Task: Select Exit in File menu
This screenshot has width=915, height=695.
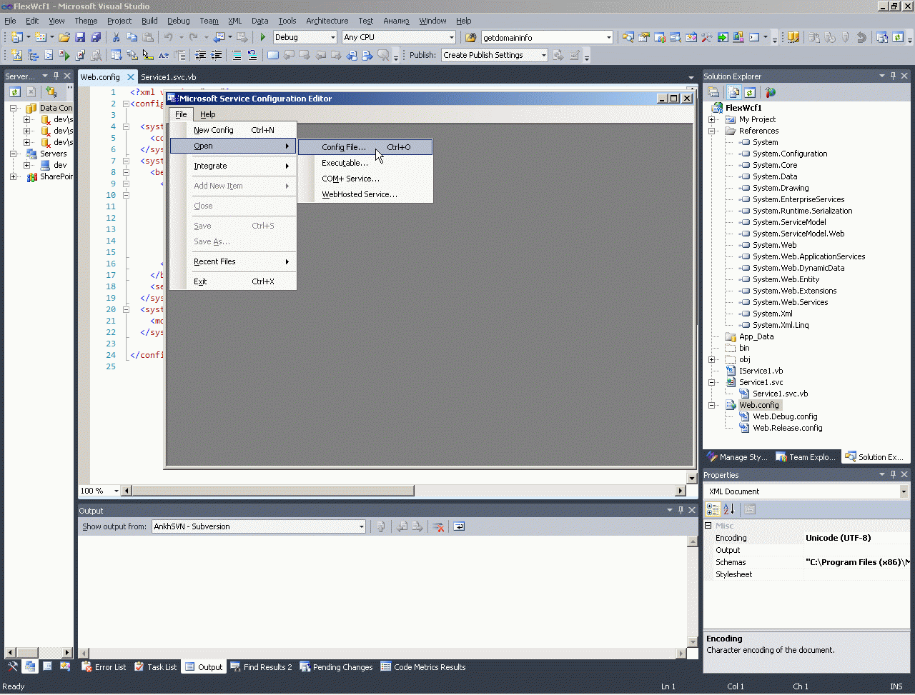Action: click(x=233, y=281)
